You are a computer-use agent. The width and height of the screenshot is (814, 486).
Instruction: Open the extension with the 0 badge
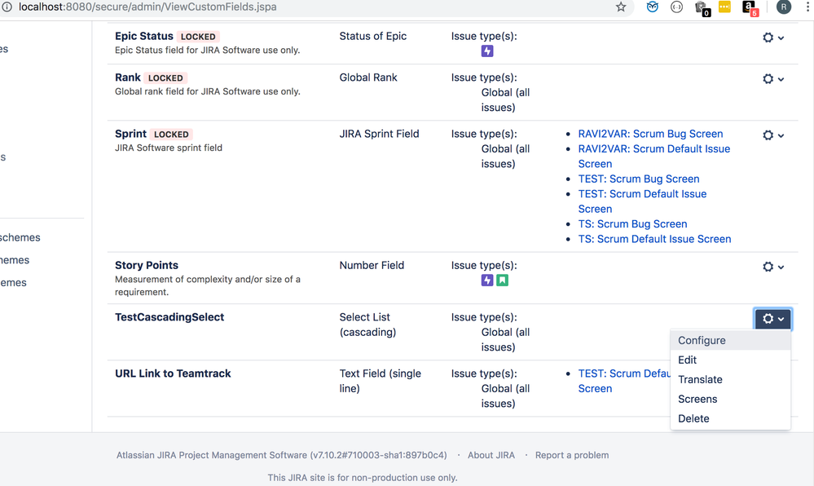[x=702, y=8]
